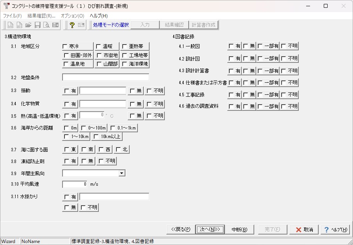The height and width of the screenshot is (245, 353).
Task: Click the 4.図書記録 section heading
Action: pyautogui.click(x=184, y=36)
